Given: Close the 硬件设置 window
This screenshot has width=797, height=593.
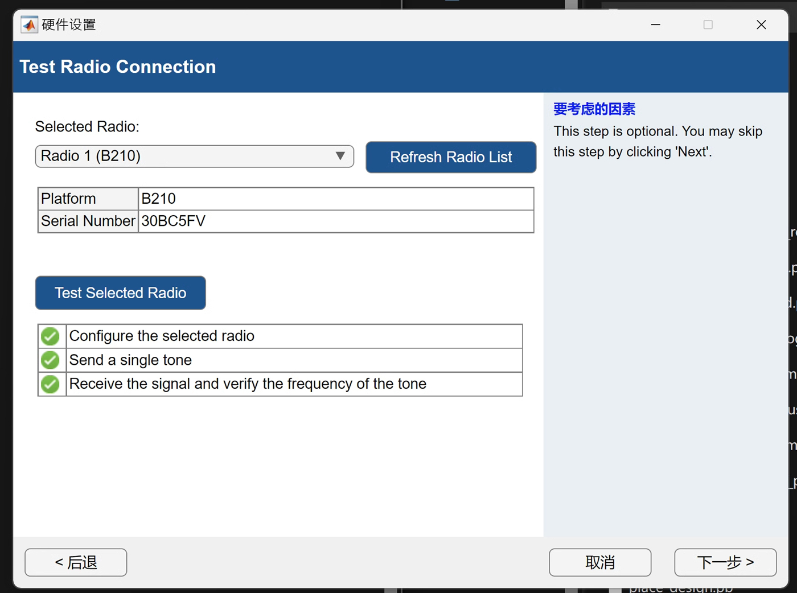Looking at the screenshot, I should point(761,25).
